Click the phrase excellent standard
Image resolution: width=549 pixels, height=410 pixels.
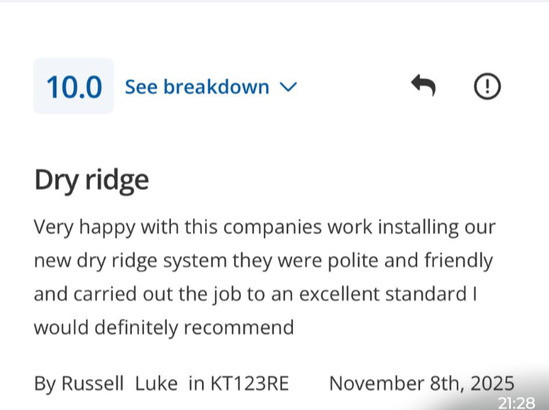tap(384, 295)
